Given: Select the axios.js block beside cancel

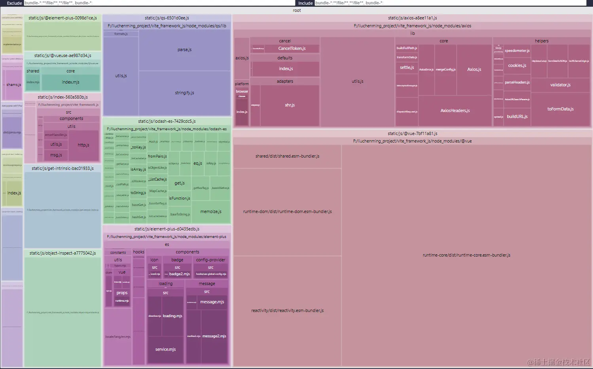Looking at the screenshot, I should (242, 58).
